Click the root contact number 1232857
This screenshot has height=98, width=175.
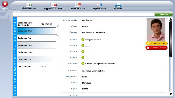pyautogui.click(x=43, y=66)
